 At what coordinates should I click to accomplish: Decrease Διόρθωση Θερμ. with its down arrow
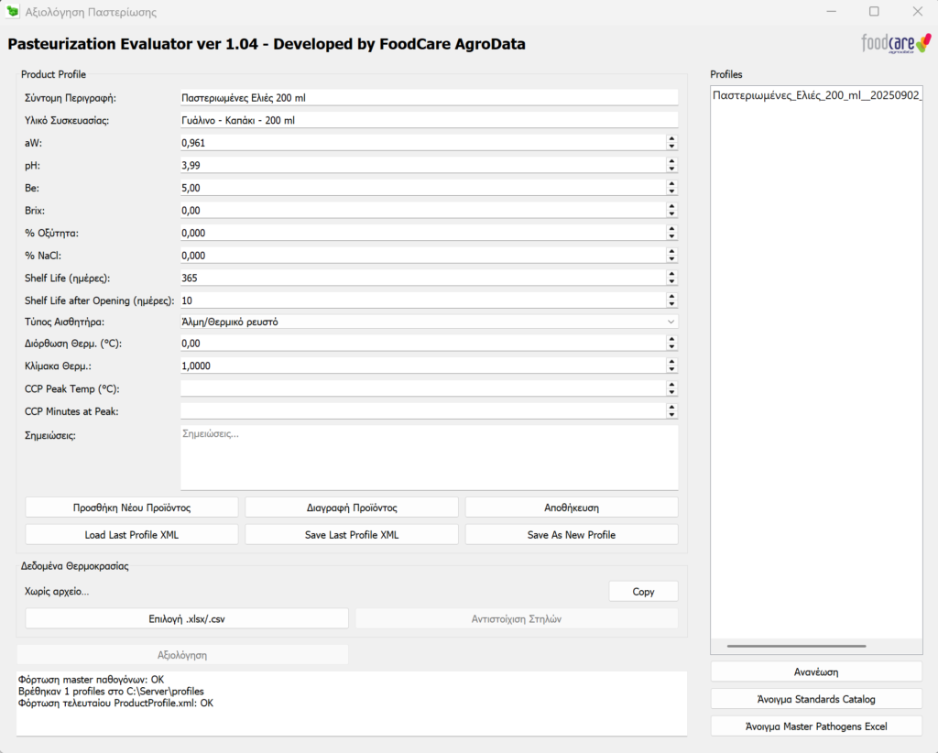tap(671, 347)
